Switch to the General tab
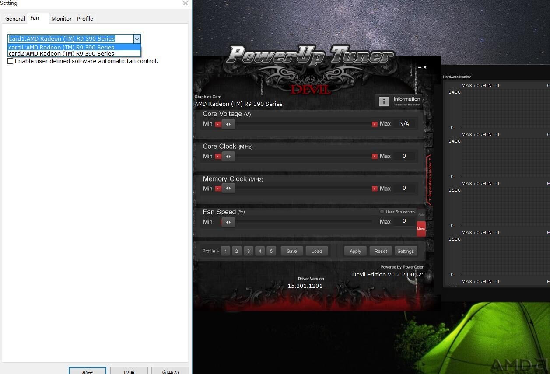Viewport: 550px width, 374px height. (15, 19)
